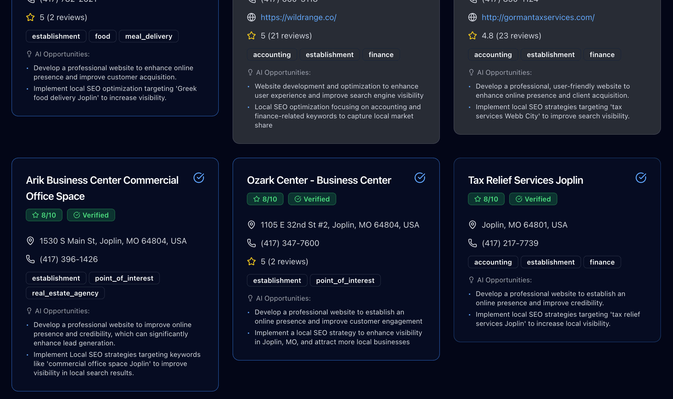This screenshot has height=399, width=673.
Task: Toggle selection checkmark on Ozark Center card
Action: coord(420,178)
